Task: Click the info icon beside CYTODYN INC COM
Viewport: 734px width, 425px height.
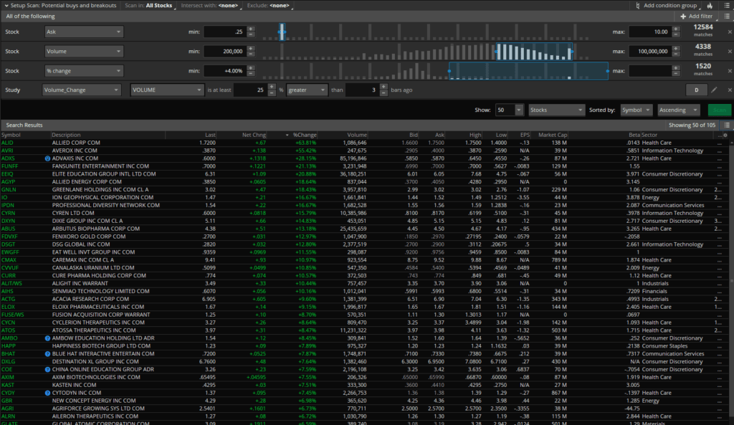Action: (x=47, y=393)
